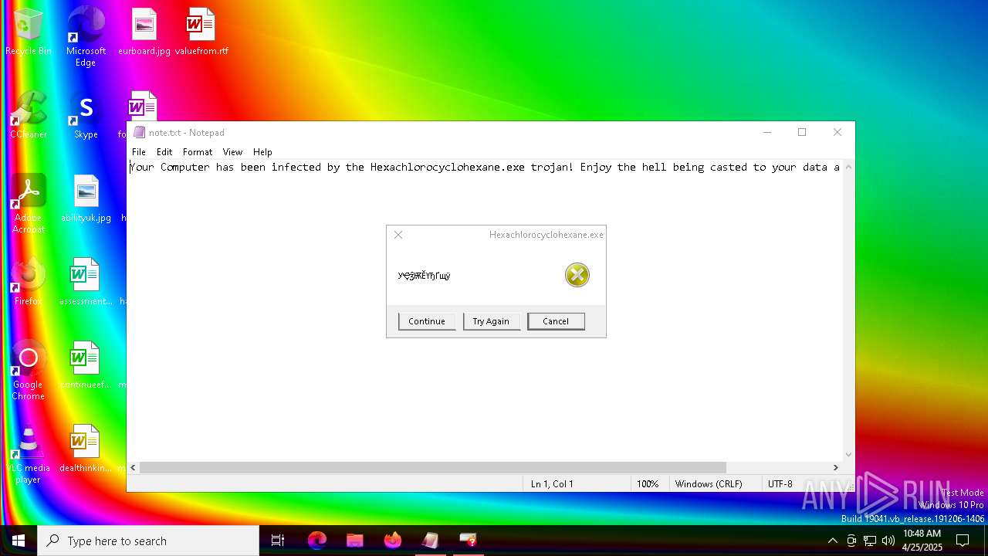Open the Recycle Bin desktop icon
The image size is (988, 556).
click(29, 31)
